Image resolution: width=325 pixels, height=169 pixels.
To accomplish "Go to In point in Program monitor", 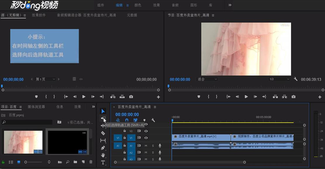I will (228, 97).
